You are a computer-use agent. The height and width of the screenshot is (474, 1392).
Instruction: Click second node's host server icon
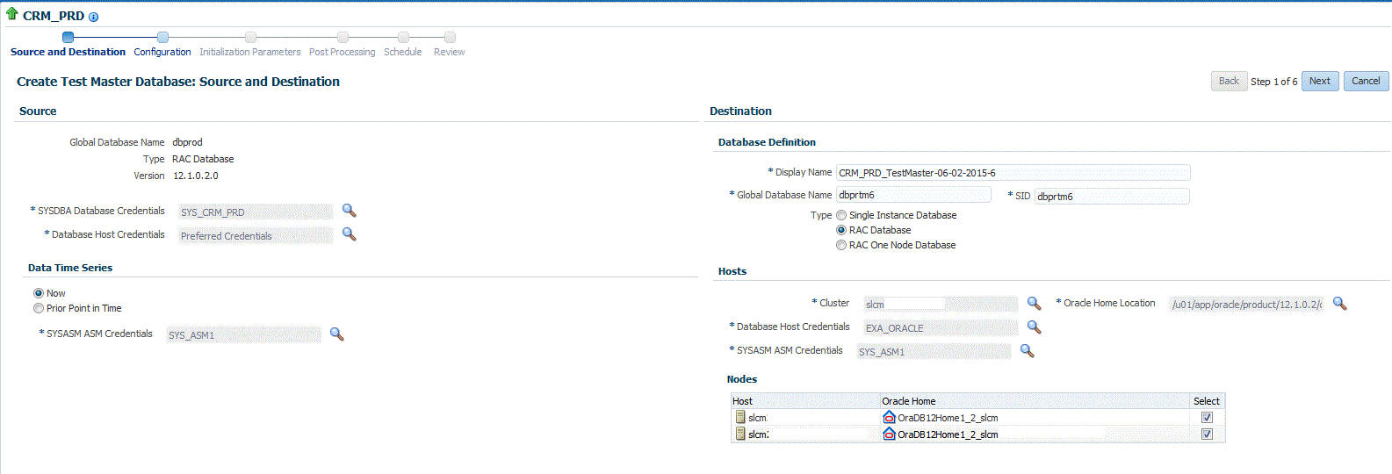pos(740,434)
